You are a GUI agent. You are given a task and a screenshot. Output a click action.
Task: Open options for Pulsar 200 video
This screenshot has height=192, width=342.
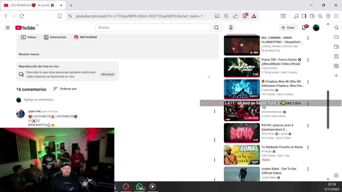[308, 60]
